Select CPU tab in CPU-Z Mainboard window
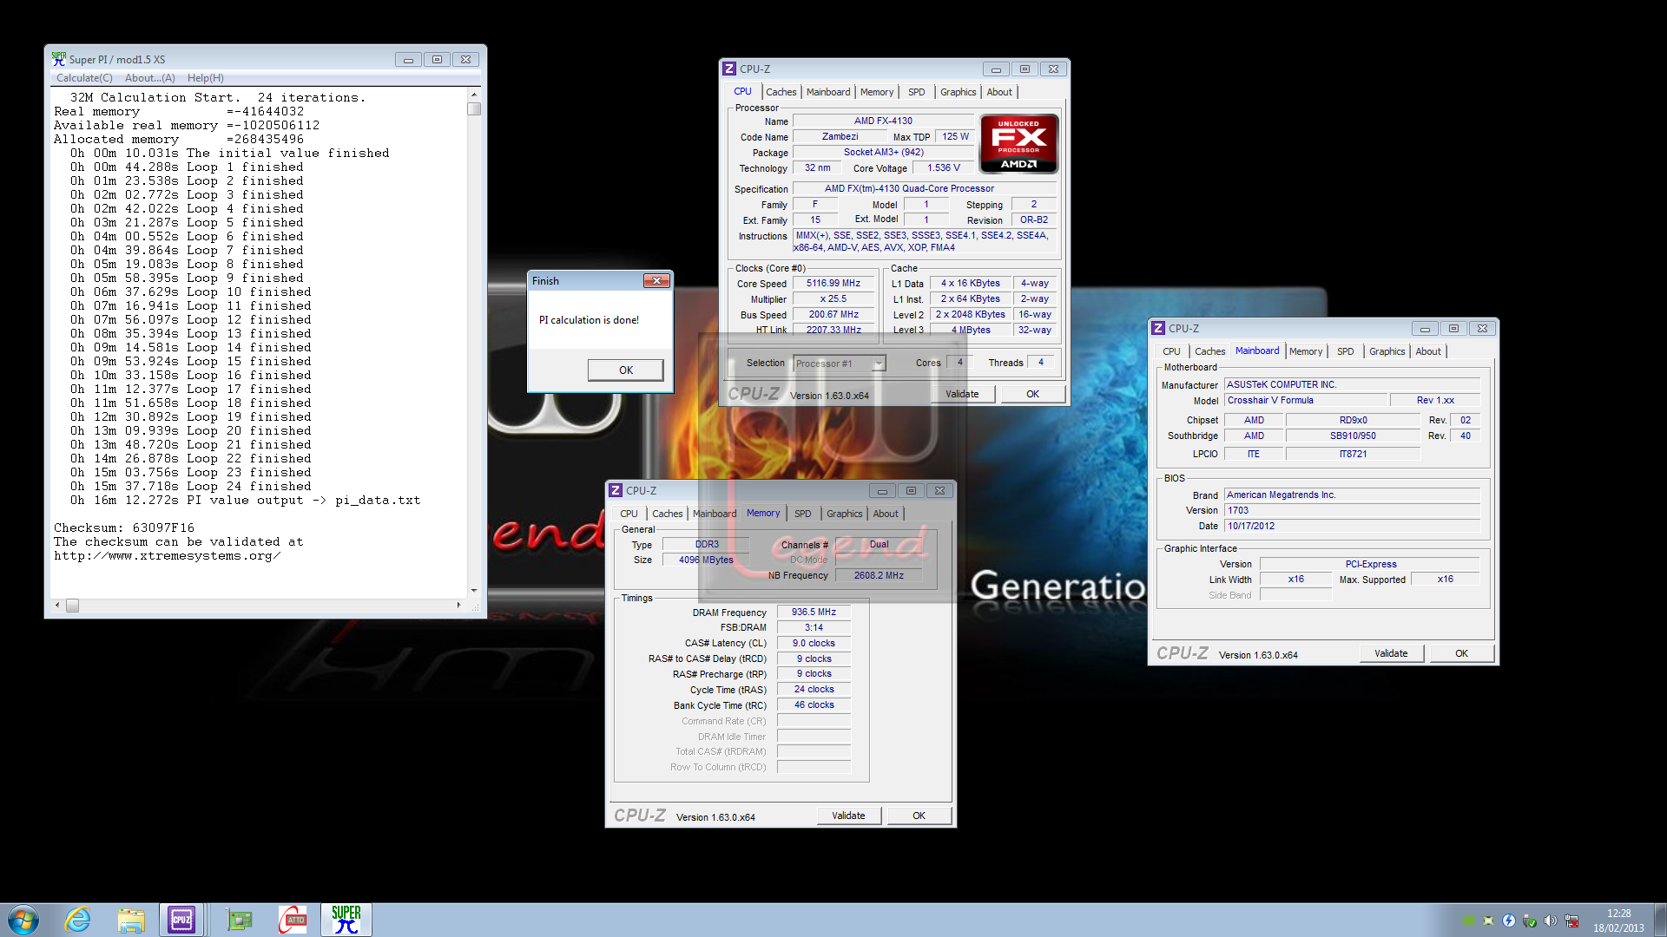Image resolution: width=1667 pixels, height=937 pixels. 1171,351
